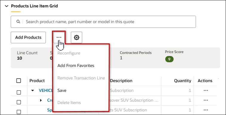
Task: Toggle the select-all checkbox in the header
Action: pyautogui.click(x=18, y=81)
